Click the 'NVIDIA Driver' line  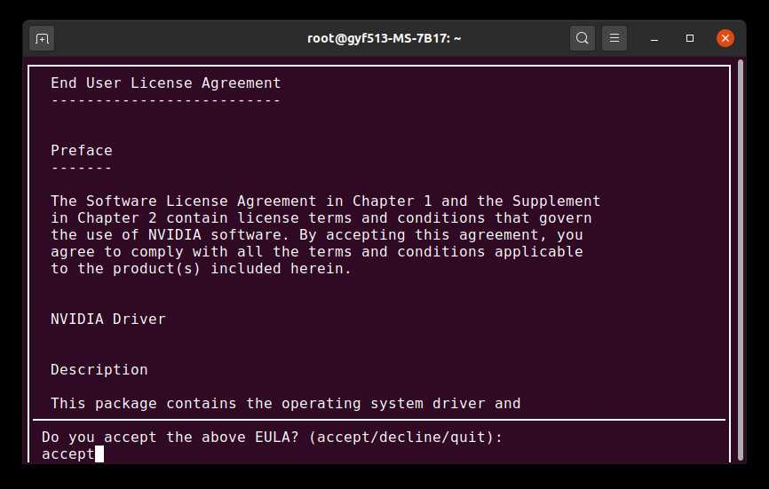(x=108, y=319)
